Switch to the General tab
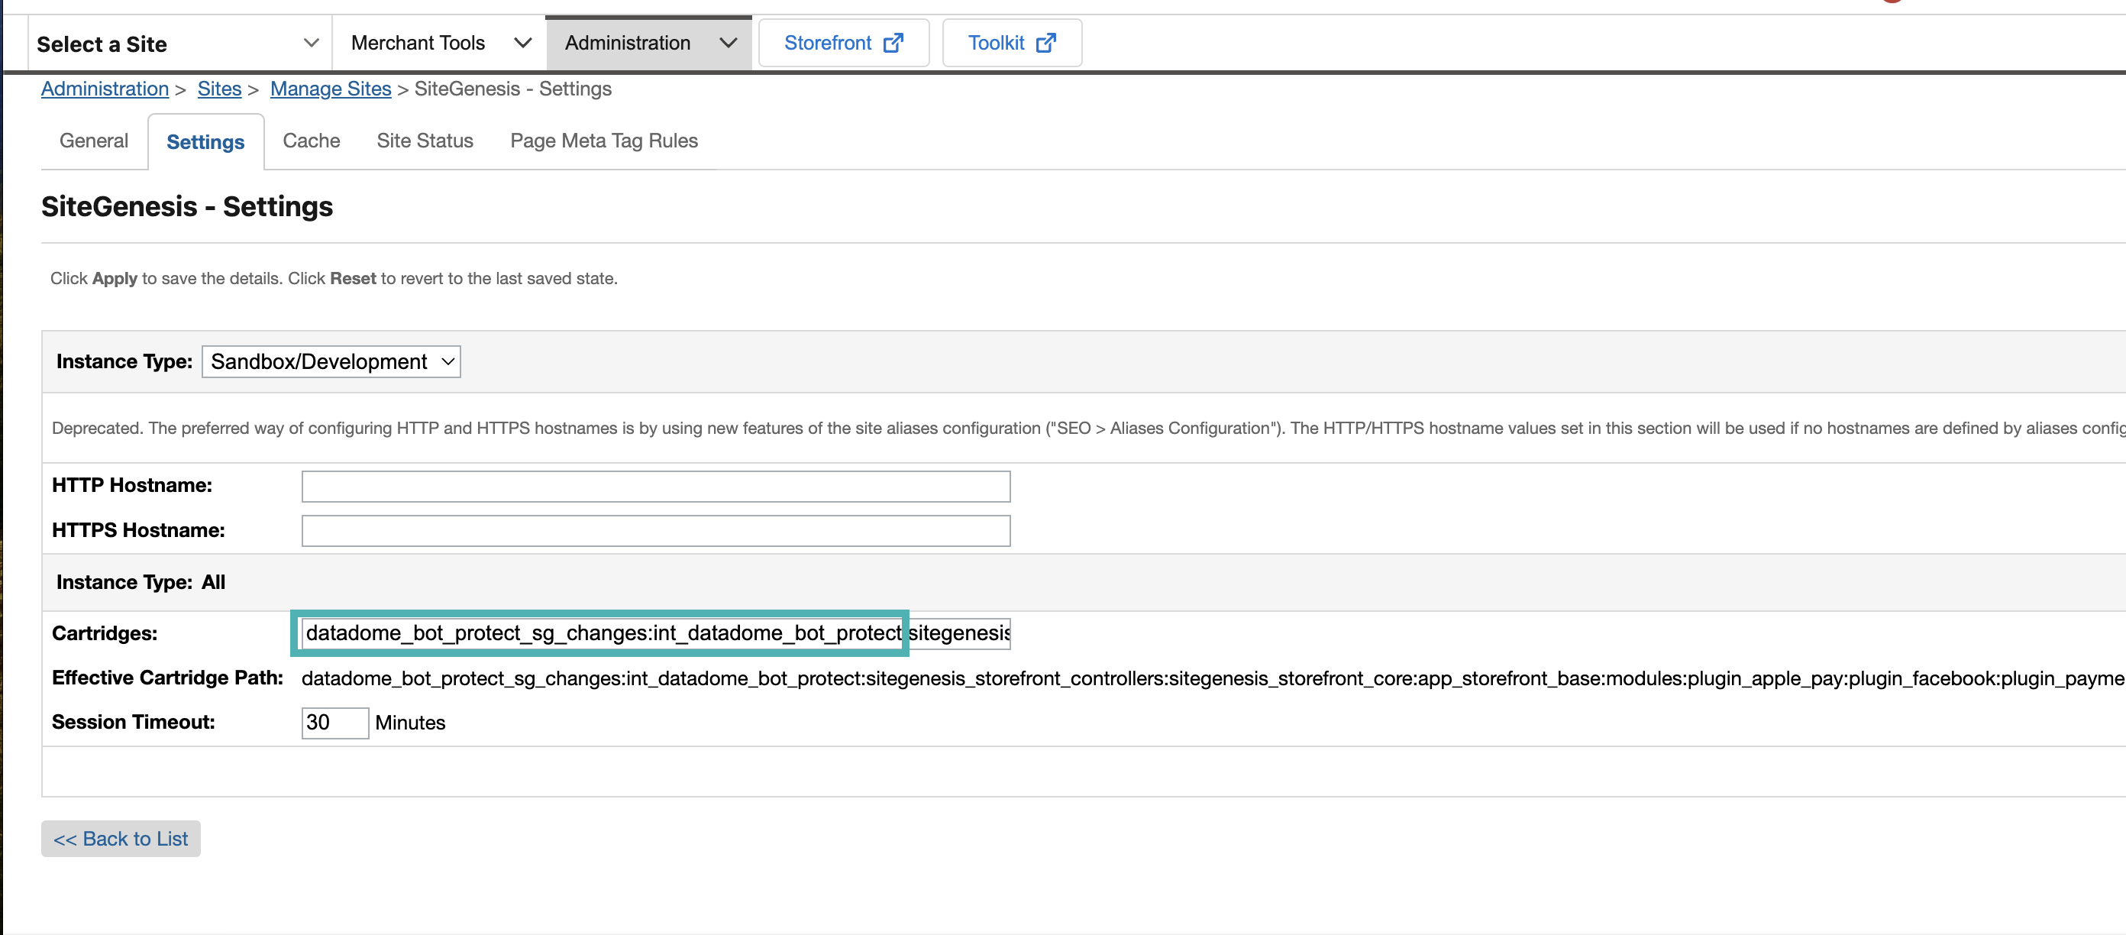Viewport: 2126px width, 935px height. point(94,141)
